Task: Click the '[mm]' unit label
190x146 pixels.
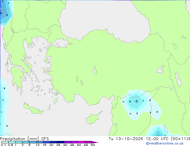Action: (x=33, y=139)
